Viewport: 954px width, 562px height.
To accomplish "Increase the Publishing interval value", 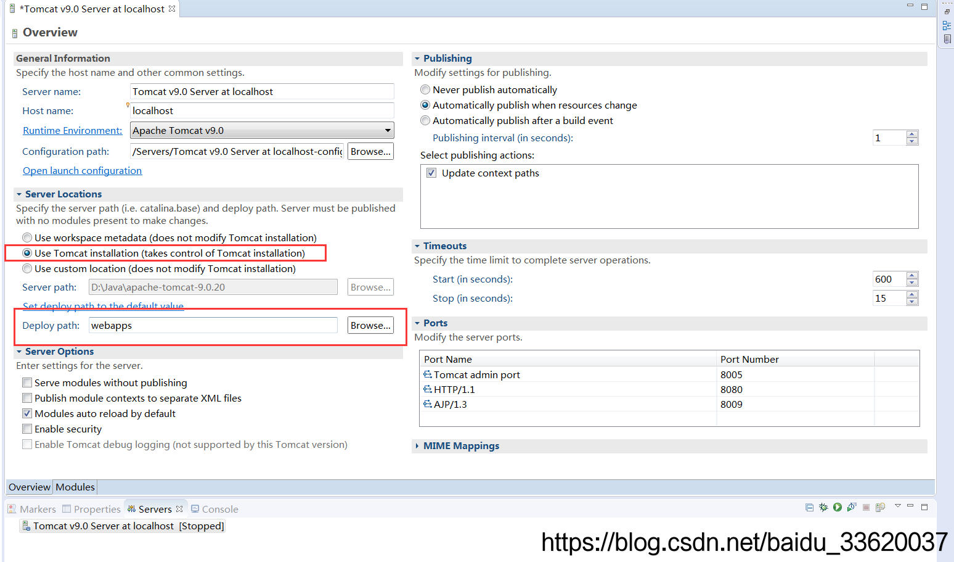I will pyautogui.click(x=912, y=134).
